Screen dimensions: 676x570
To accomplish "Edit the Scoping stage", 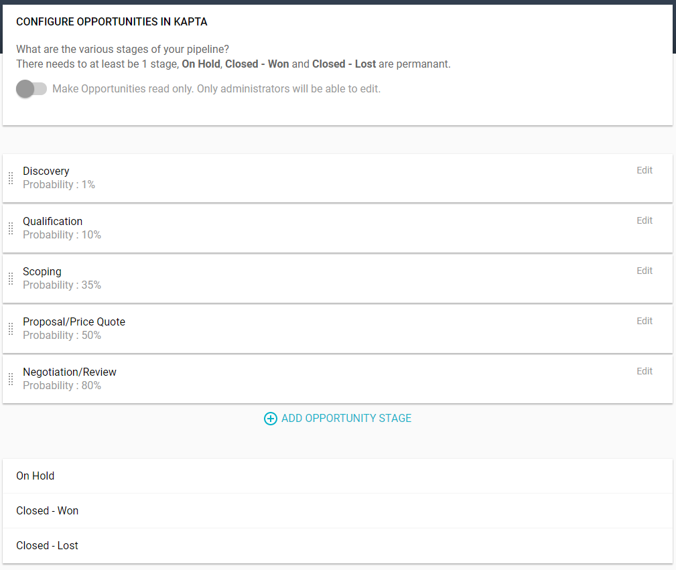I will coord(644,271).
